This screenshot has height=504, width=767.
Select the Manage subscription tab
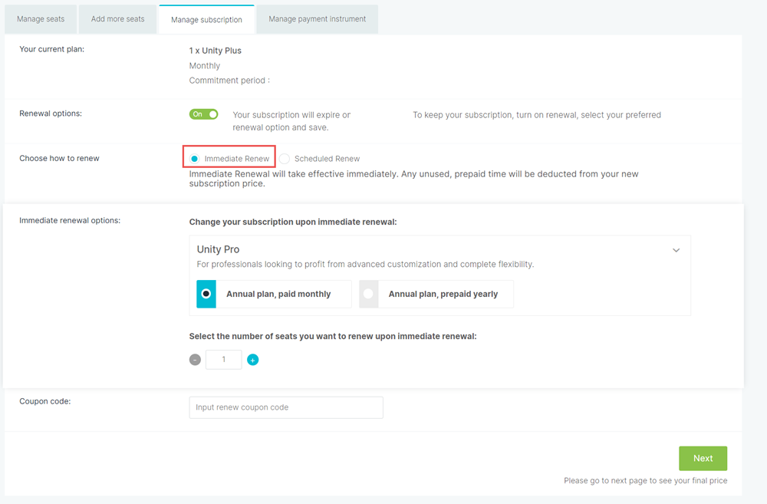click(x=206, y=20)
